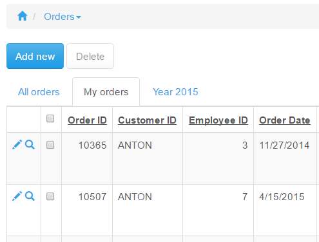This screenshot has width=319, height=242.
Task: Edit order 10365 with pencil icon
Action: click(17, 145)
